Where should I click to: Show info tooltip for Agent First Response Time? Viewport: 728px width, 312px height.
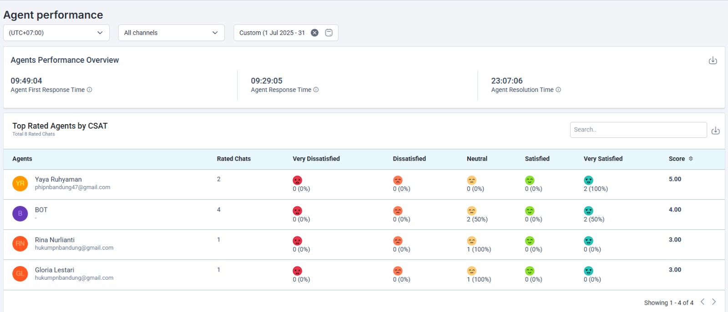point(90,90)
